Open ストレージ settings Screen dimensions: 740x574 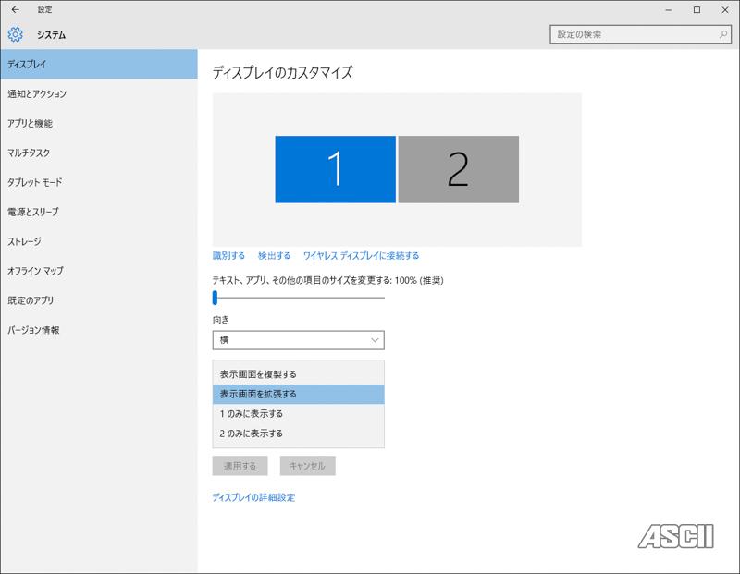[99, 241]
